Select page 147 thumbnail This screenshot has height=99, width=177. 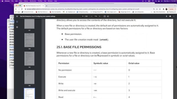click(29, 24)
